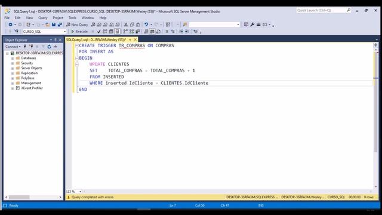Screen dimensions: 382x215
Task: Click the Solution Explorer window icon
Action: 246,24
